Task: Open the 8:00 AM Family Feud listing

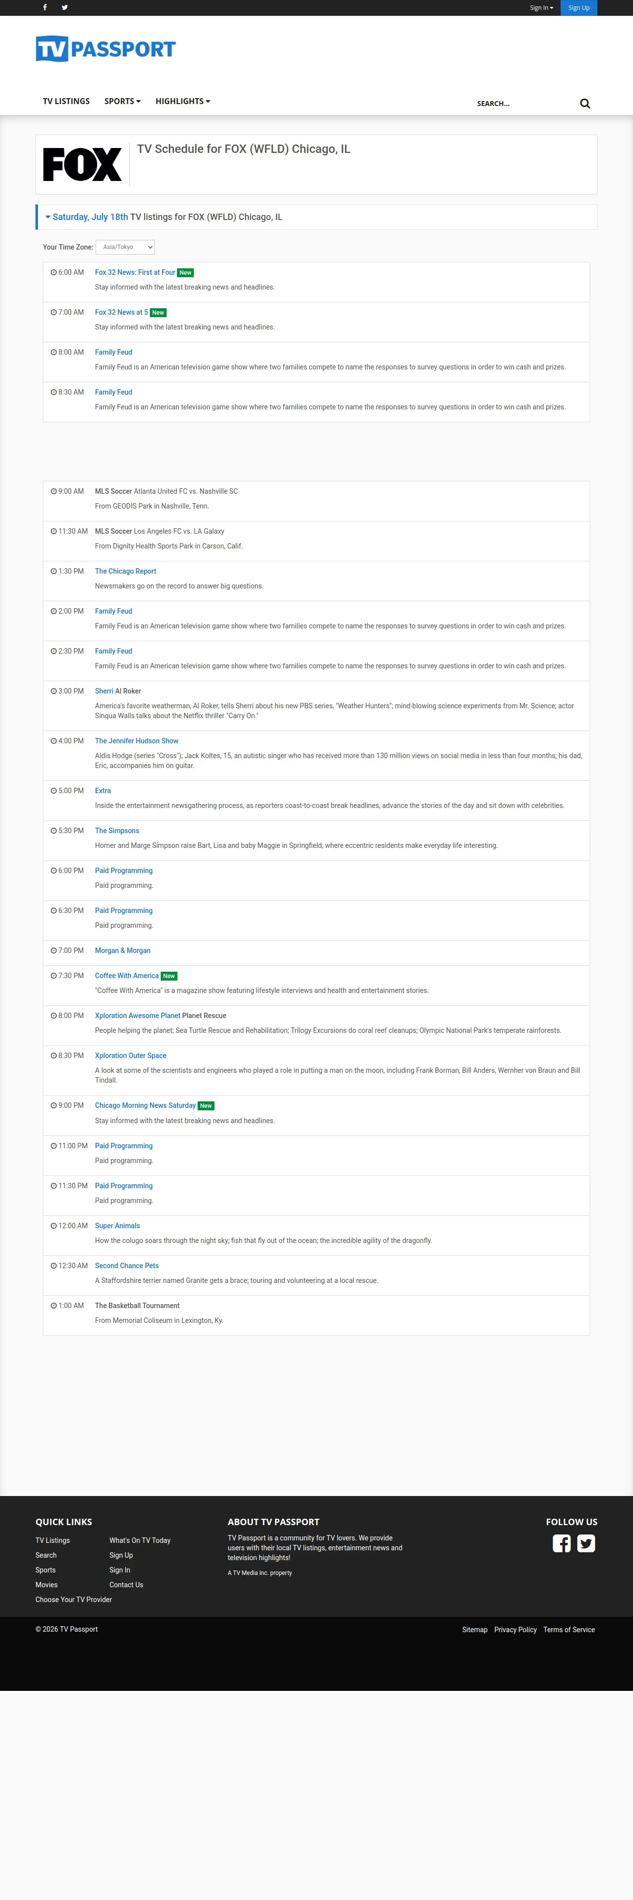Action: pyautogui.click(x=113, y=352)
